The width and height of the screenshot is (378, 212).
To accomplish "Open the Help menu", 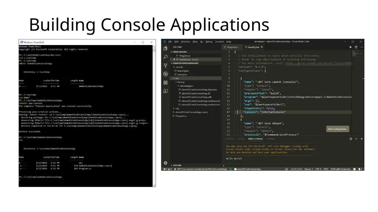I will point(229,42).
